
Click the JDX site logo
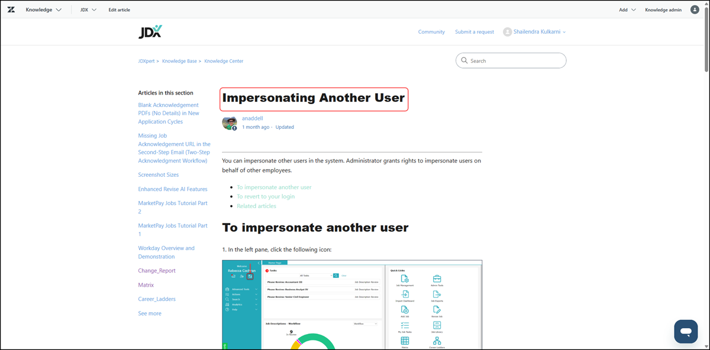[150, 32]
